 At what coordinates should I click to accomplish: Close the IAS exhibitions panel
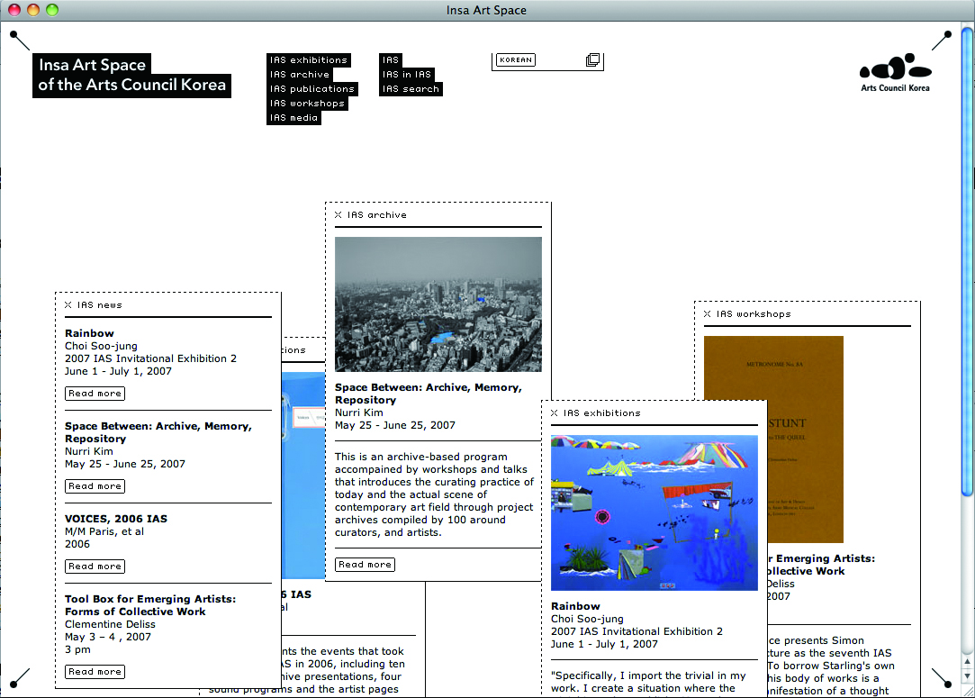tap(555, 413)
